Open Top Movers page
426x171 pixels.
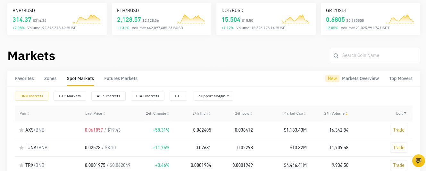[401, 78]
